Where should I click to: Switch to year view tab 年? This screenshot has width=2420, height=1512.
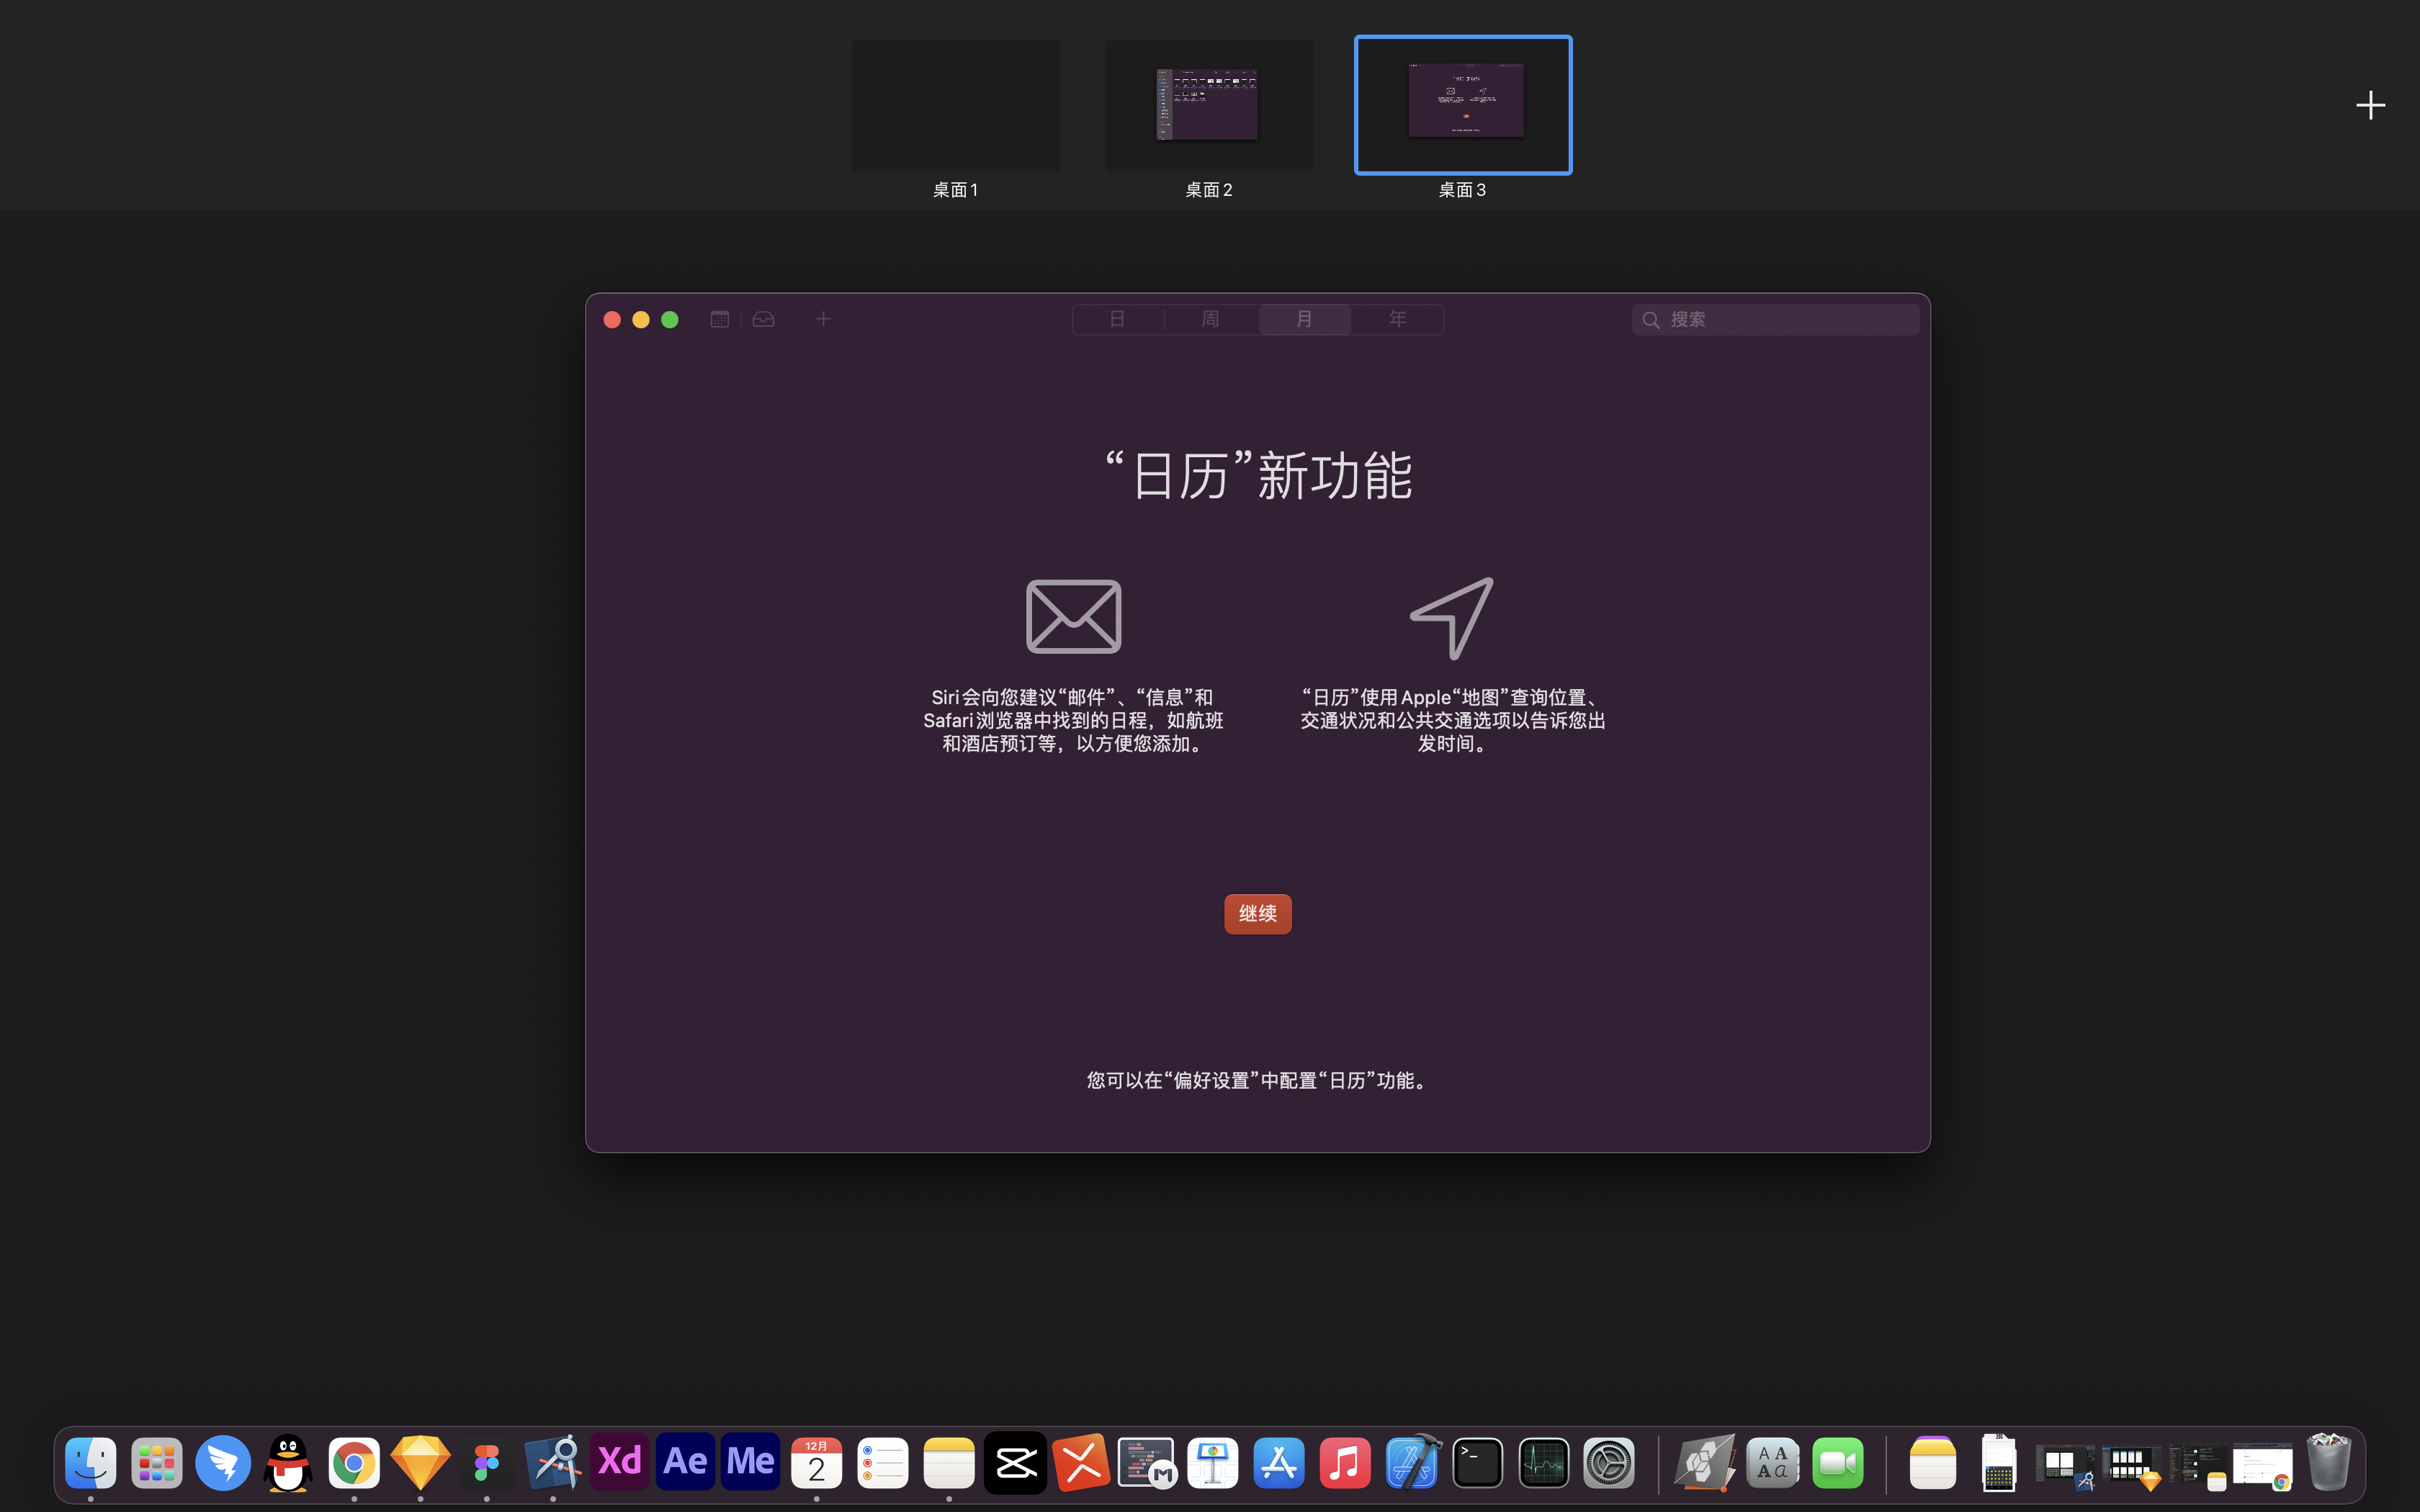1397,319
